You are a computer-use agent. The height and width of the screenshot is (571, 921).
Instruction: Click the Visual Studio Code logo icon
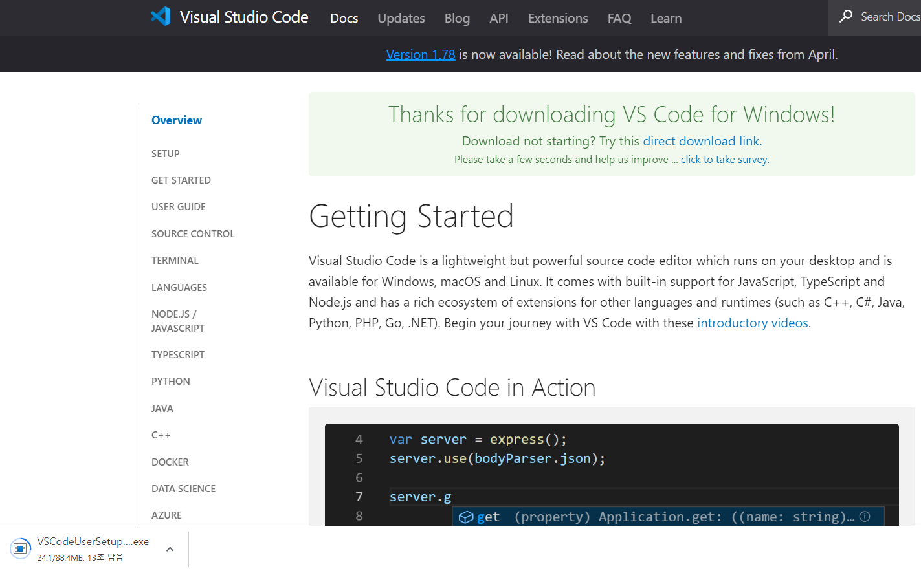[x=161, y=16]
